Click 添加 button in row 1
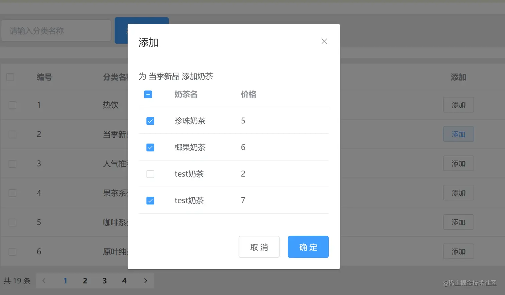 [458, 105]
